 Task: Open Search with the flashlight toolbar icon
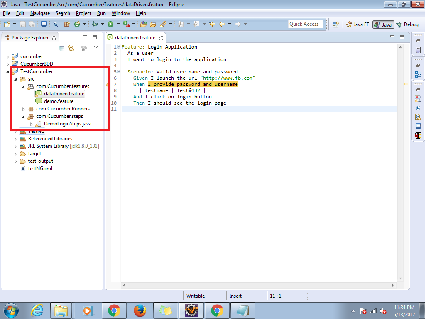[163, 24]
